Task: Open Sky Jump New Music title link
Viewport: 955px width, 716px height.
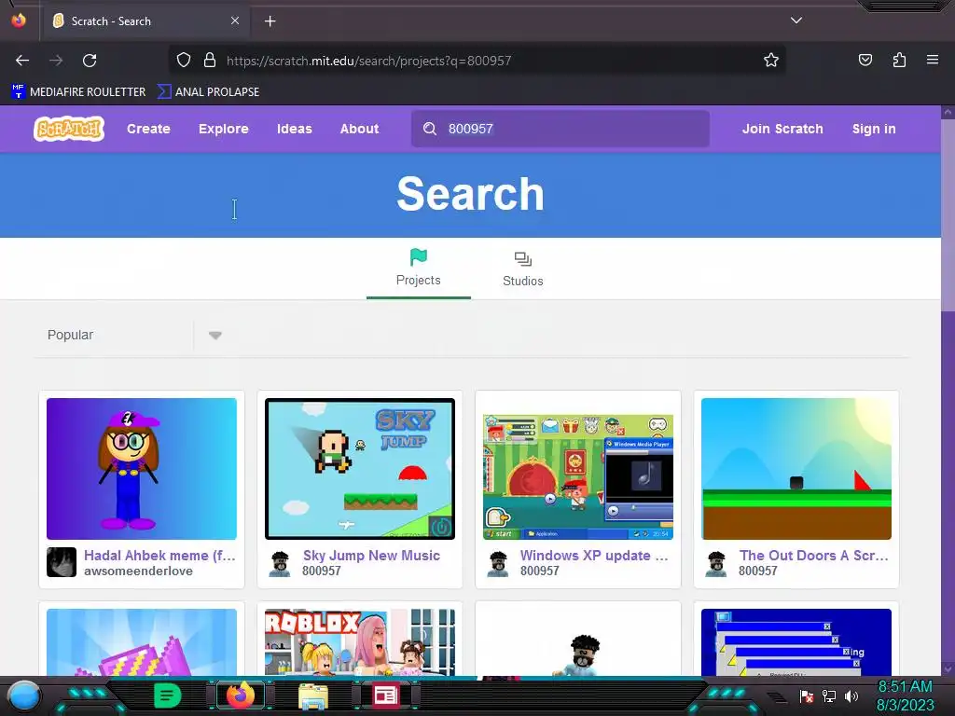Action: 371,556
